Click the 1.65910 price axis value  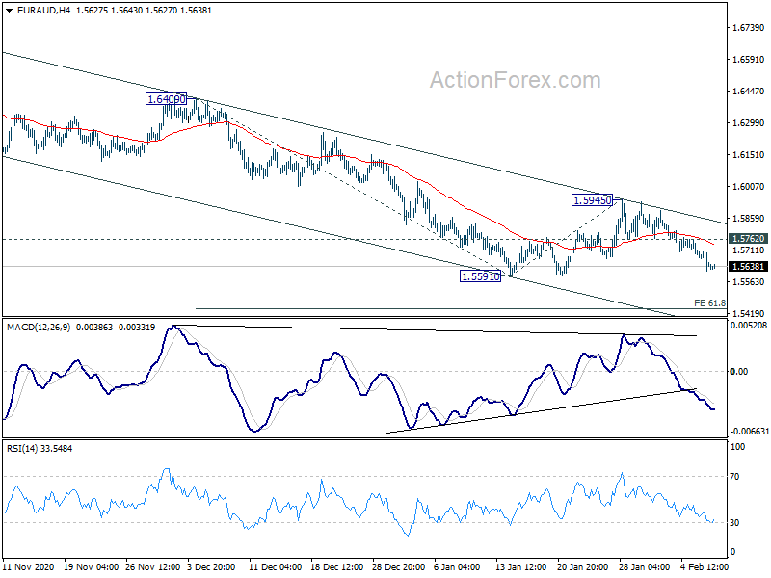pyautogui.click(x=749, y=60)
